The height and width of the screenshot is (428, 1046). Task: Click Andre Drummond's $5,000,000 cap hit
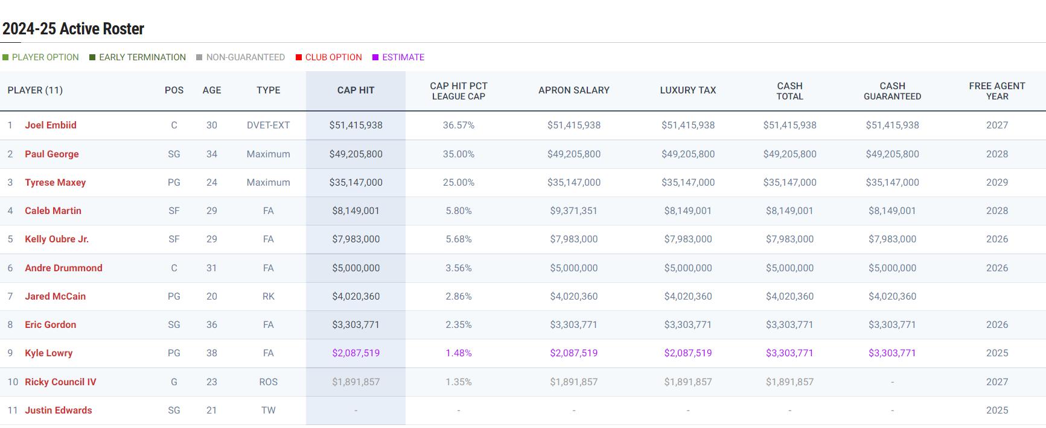pyautogui.click(x=356, y=268)
